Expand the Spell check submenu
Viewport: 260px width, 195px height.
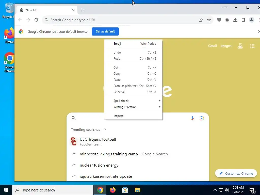pyautogui.click(x=133, y=101)
